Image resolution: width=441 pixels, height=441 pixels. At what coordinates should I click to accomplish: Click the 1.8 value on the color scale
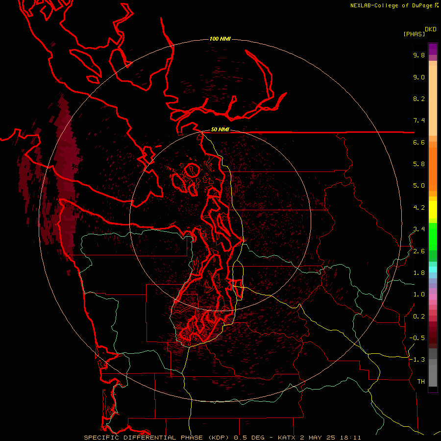click(x=419, y=273)
